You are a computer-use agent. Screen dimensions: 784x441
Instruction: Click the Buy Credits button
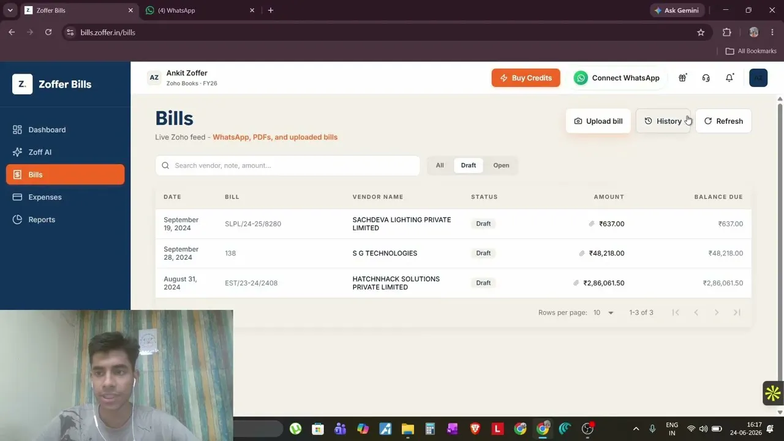[526, 78]
